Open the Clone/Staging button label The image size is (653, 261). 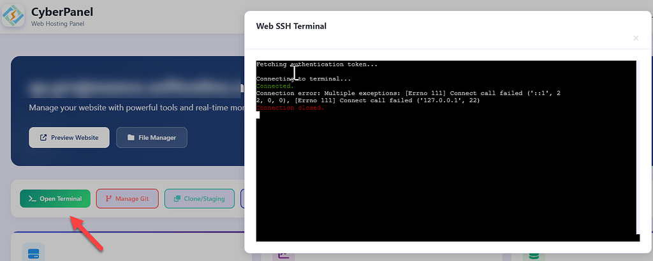(204, 199)
